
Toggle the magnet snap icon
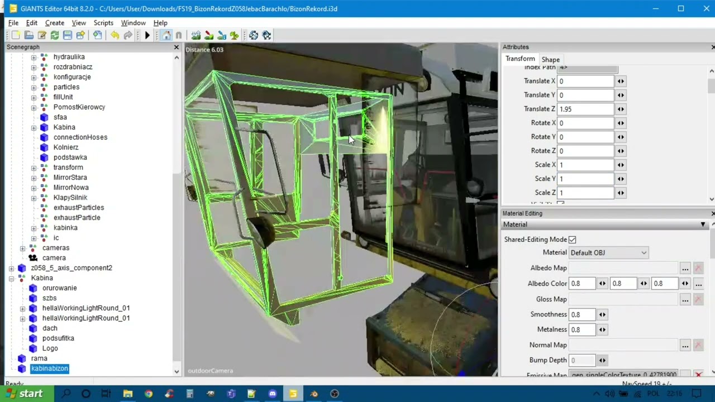(x=179, y=35)
